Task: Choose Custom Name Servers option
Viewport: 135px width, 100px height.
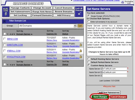Action: pyautogui.click(x=89, y=65)
